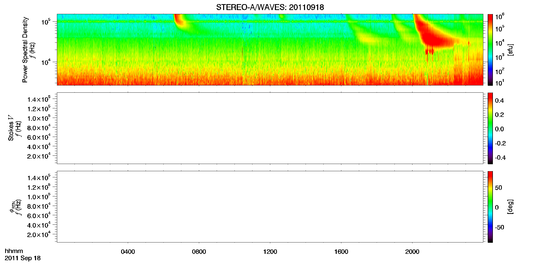540x278 pixels.
Task: Click the 1600 time tick label
Action: 341,252
